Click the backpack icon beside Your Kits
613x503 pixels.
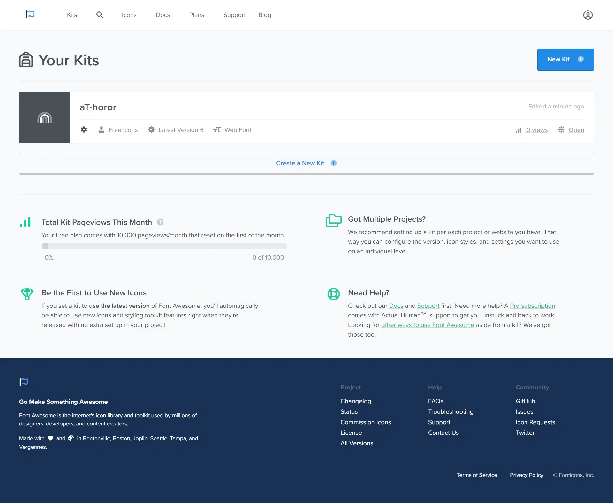coord(26,60)
